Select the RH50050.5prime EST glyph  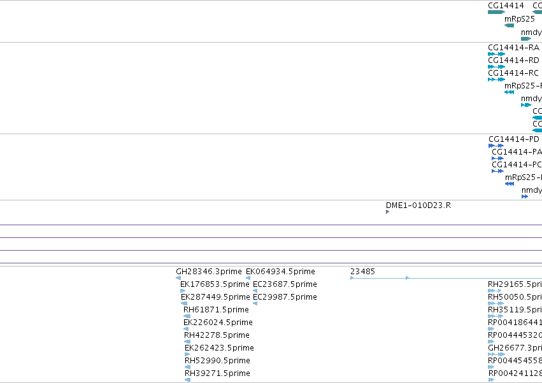[496, 303]
